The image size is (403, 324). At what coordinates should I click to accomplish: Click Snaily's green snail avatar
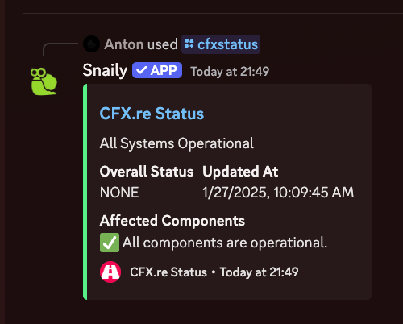[x=44, y=81]
